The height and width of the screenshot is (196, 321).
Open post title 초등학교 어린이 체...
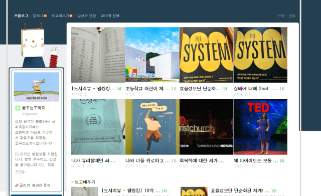pos(147,89)
